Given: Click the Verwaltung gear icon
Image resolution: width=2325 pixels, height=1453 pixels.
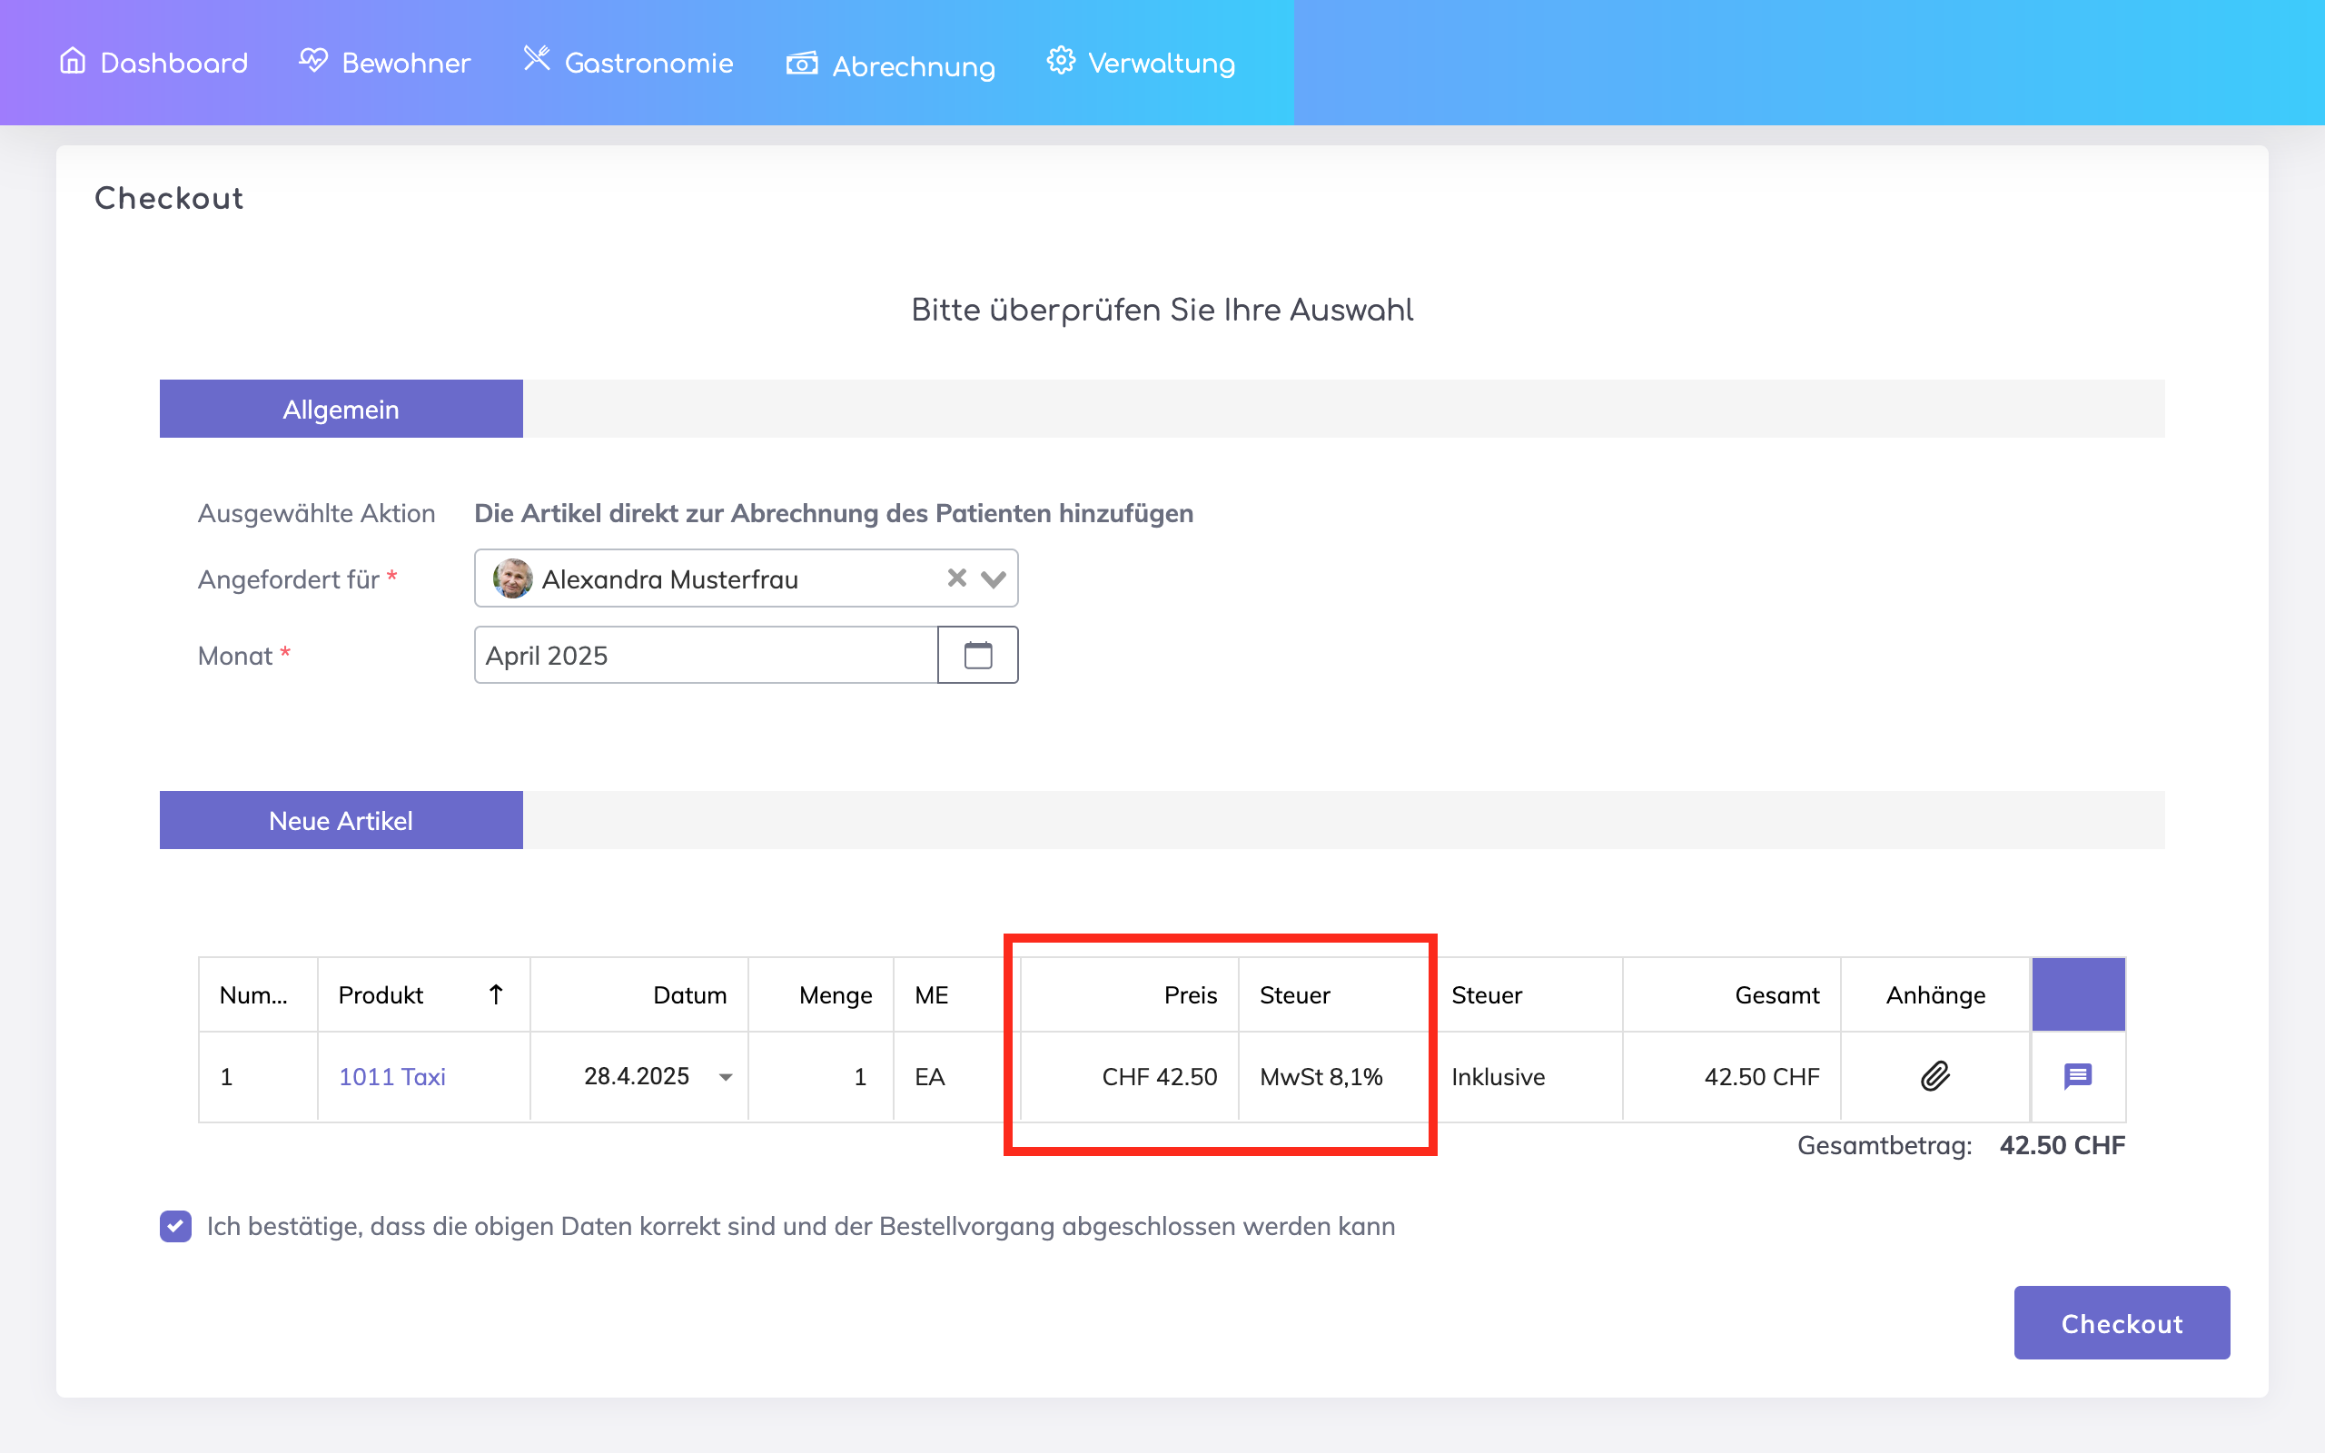Looking at the screenshot, I should click(1061, 61).
